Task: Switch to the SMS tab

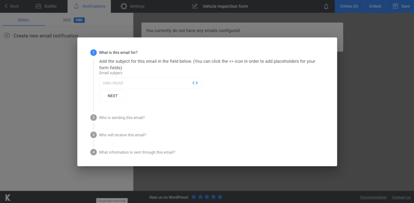Action: coord(74,20)
